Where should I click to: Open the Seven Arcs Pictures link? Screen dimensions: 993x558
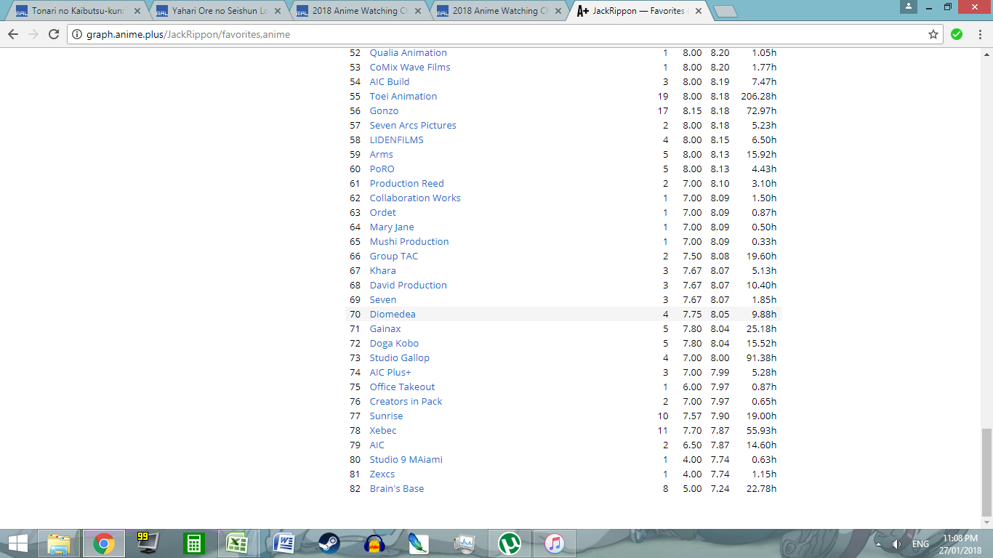pyautogui.click(x=413, y=125)
